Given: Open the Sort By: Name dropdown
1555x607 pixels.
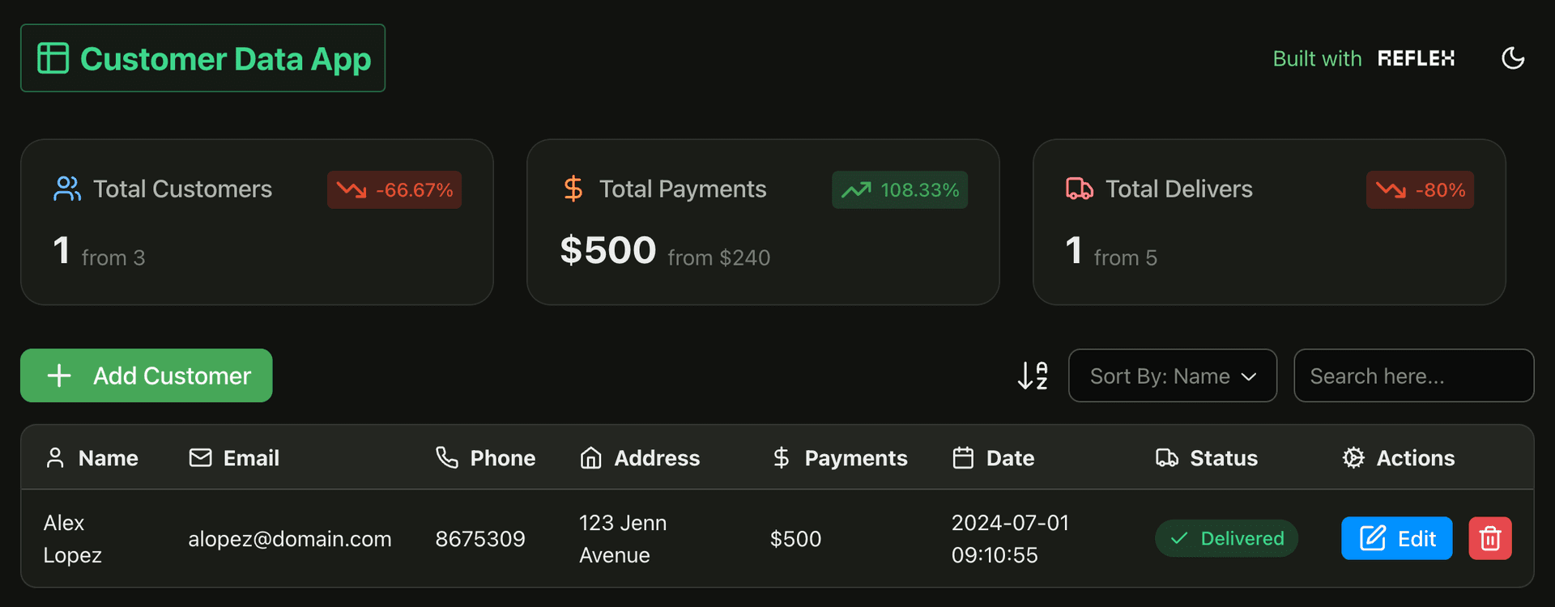Looking at the screenshot, I should coord(1172,376).
